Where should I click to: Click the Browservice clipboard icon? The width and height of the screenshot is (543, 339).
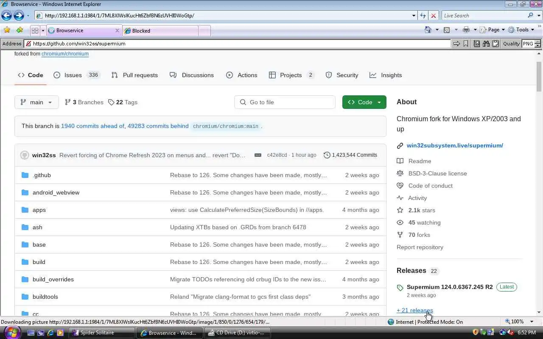(495, 44)
